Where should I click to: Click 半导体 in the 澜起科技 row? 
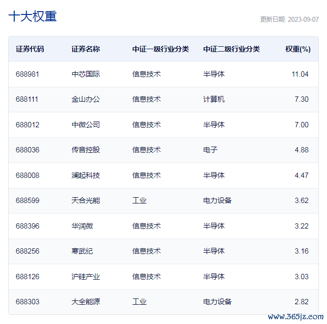coord(214,175)
